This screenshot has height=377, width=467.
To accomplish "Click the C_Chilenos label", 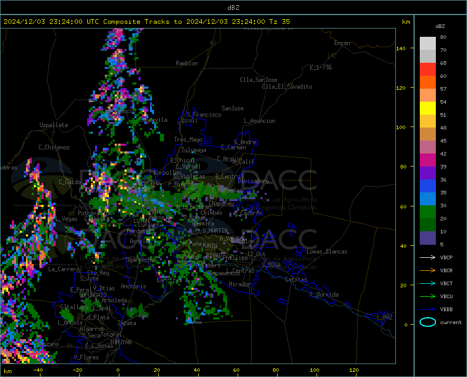I will tap(54, 147).
